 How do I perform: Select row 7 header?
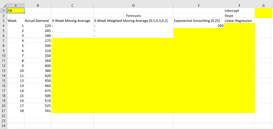3,41
